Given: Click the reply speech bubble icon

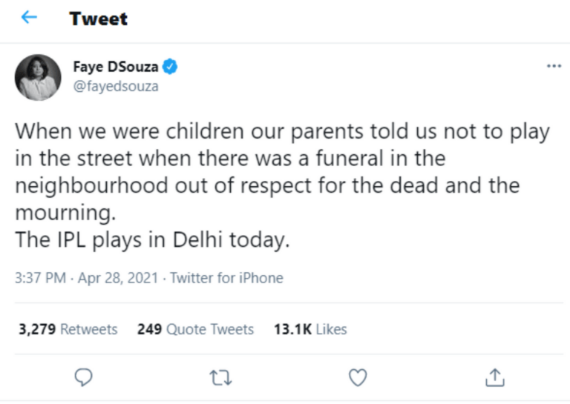Looking at the screenshot, I should 85,377.
